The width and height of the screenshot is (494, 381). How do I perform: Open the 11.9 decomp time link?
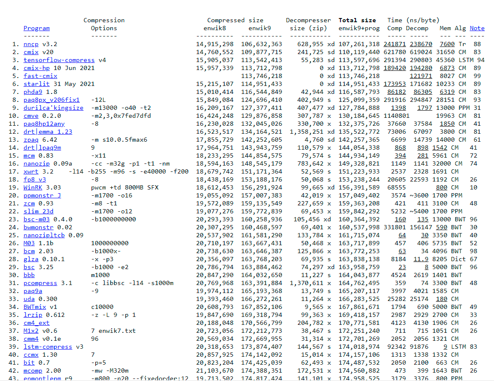pos(421,259)
